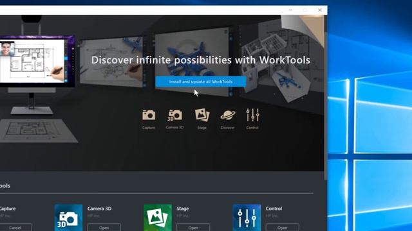Screen dimensions: 412x231
Task: Click the Control title text
Action: [274, 209]
